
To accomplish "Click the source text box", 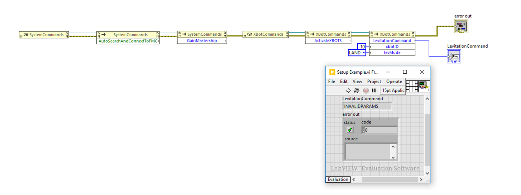I will (368, 152).
